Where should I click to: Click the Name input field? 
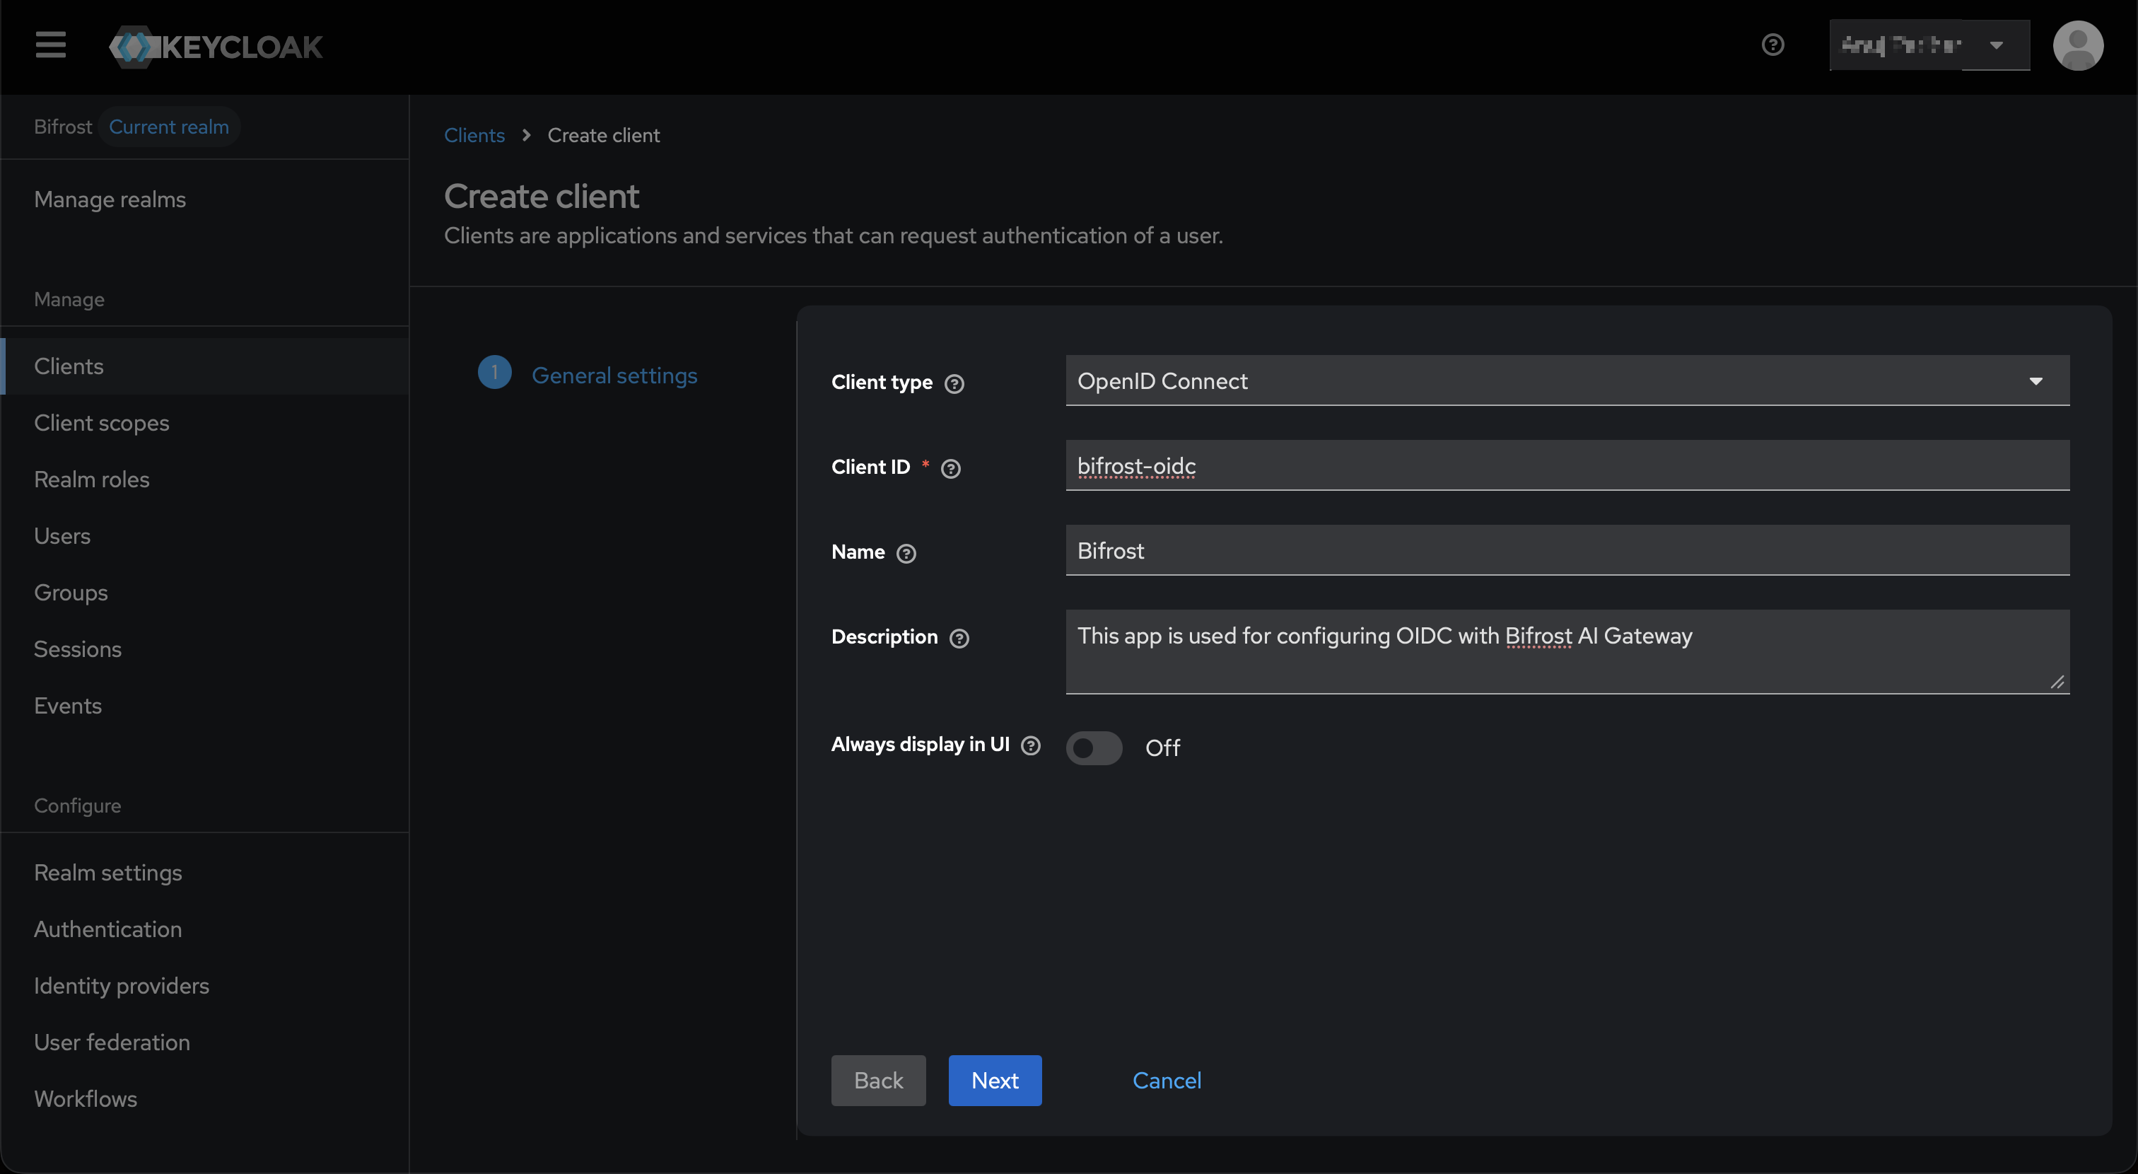point(1567,550)
